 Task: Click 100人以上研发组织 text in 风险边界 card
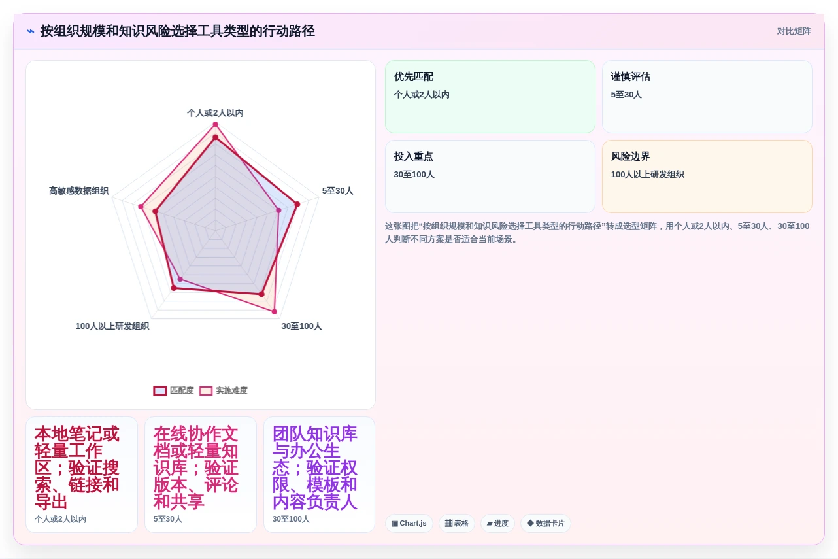pos(648,175)
